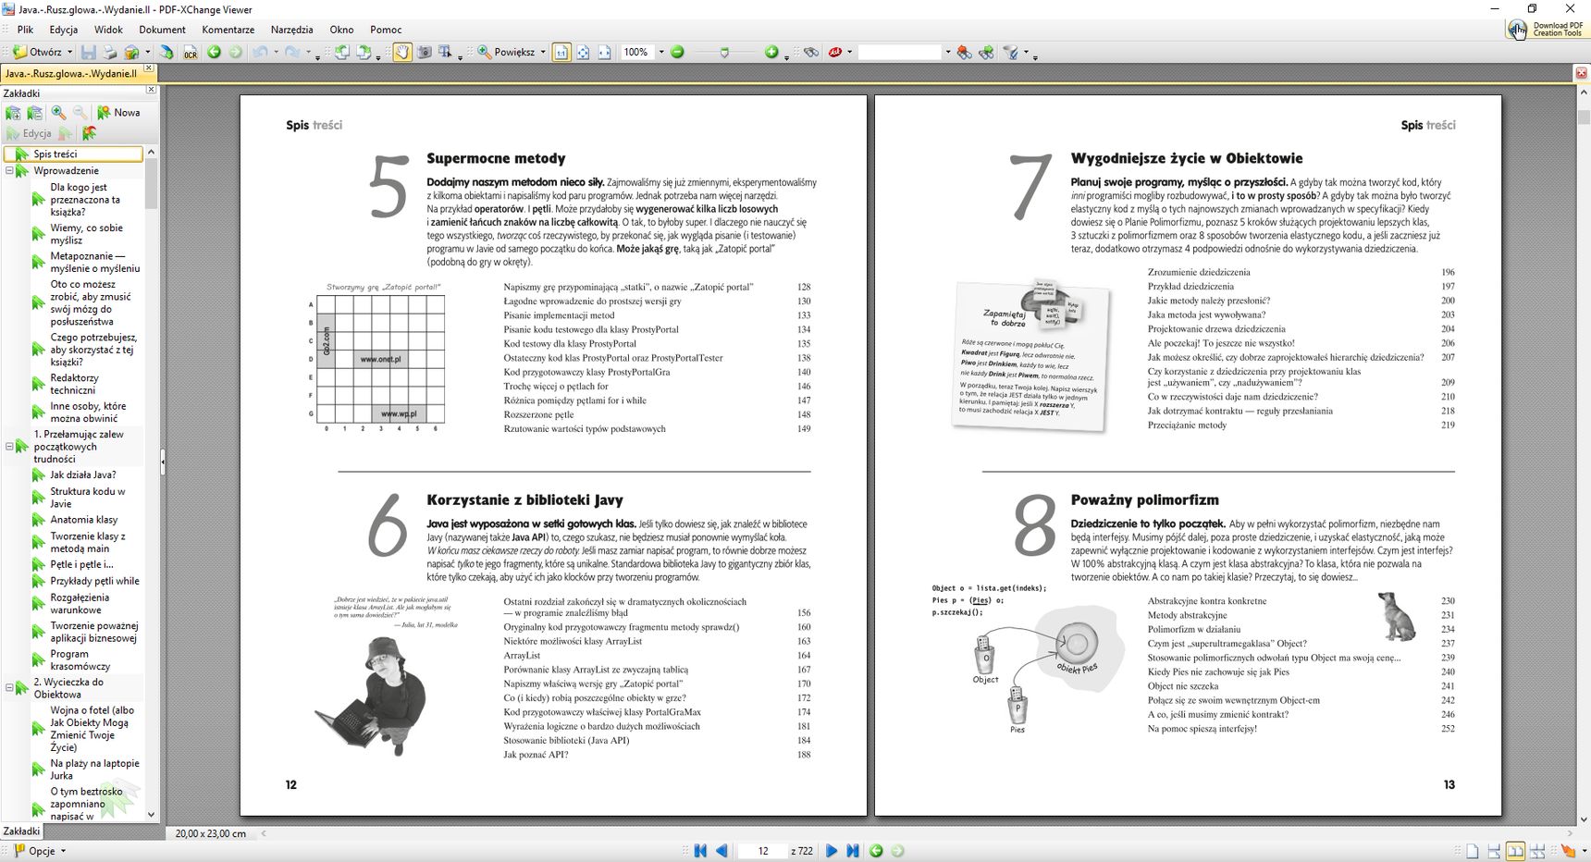The image size is (1591, 862).
Task: Open the Plik menu
Action: point(25,30)
